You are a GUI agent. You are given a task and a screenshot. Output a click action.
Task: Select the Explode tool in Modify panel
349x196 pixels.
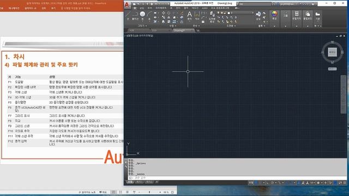(x=182, y=17)
